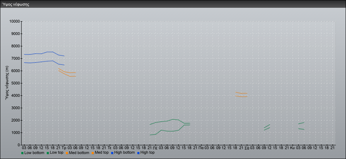Click the 2000 y-axis label
This screenshot has height=159, width=346.
click(16, 120)
